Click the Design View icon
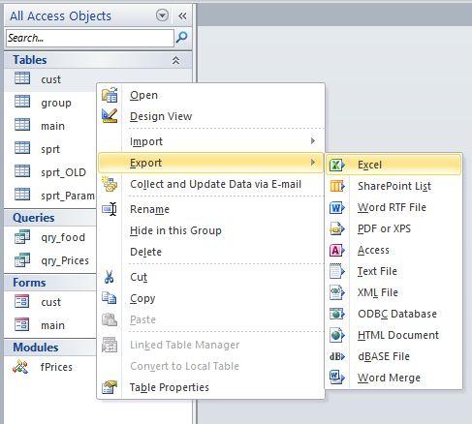The width and height of the screenshot is (472, 424). (x=110, y=116)
